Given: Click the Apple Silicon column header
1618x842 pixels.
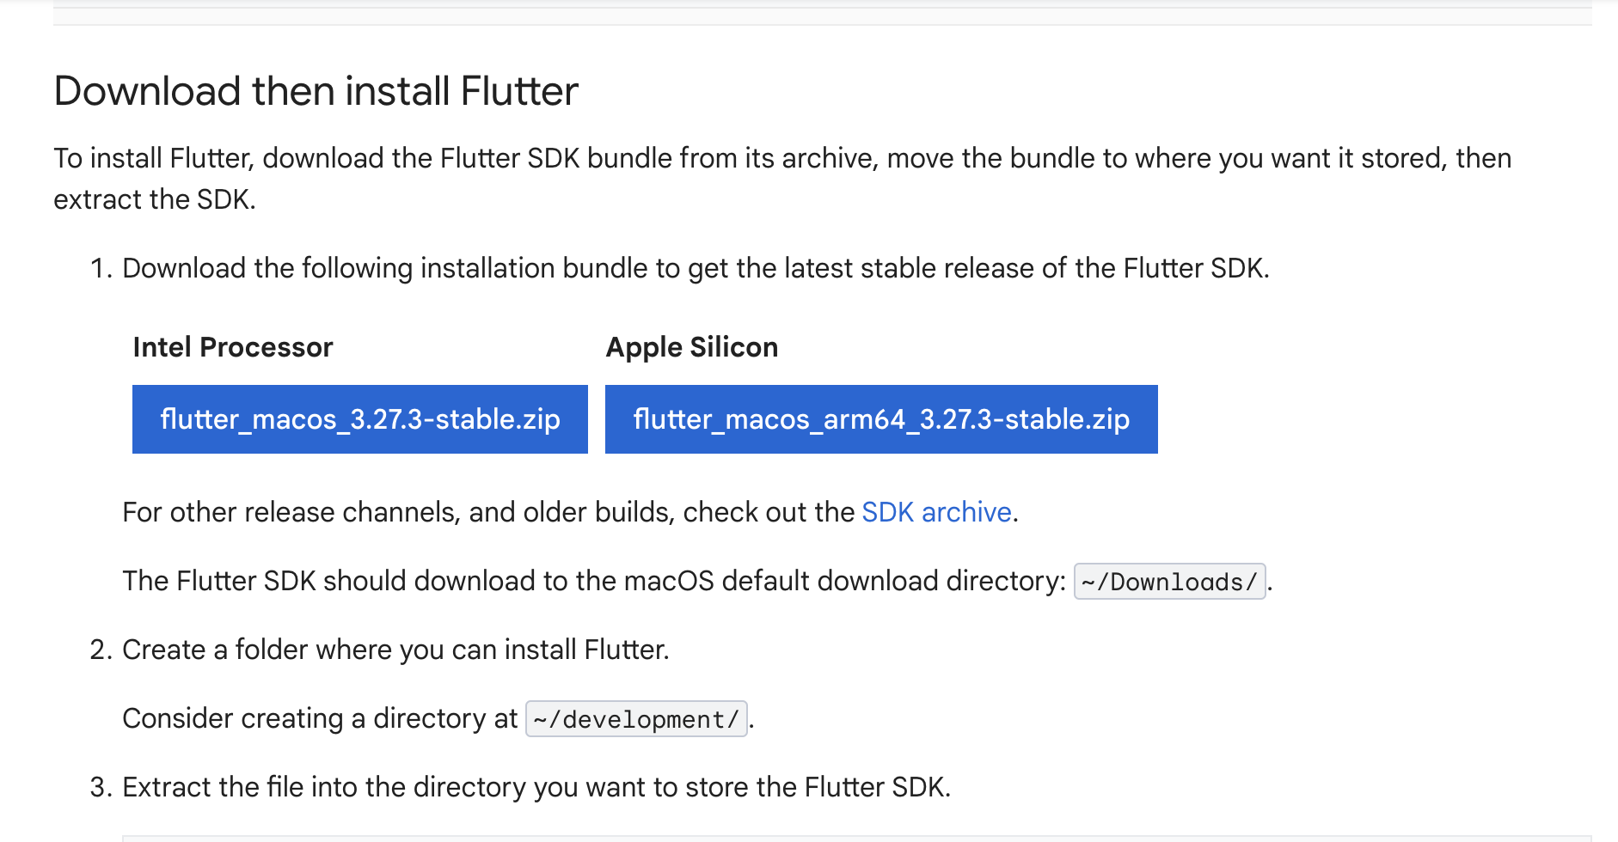Looking at the screenshot, I should (692, 347).
